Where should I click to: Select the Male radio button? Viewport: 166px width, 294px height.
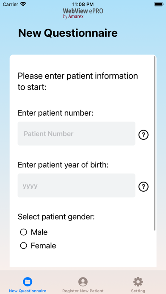(23, 232)
